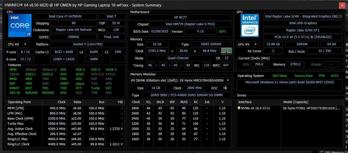Click the green memory module icon

(x=227, y=51)
